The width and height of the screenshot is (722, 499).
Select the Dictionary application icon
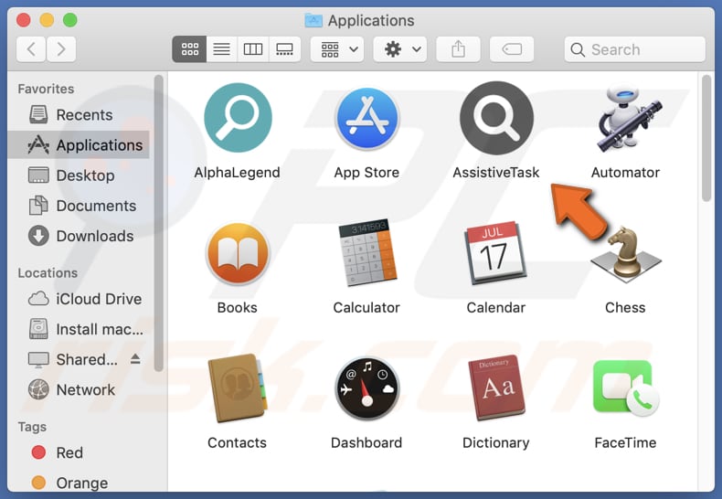496,388
